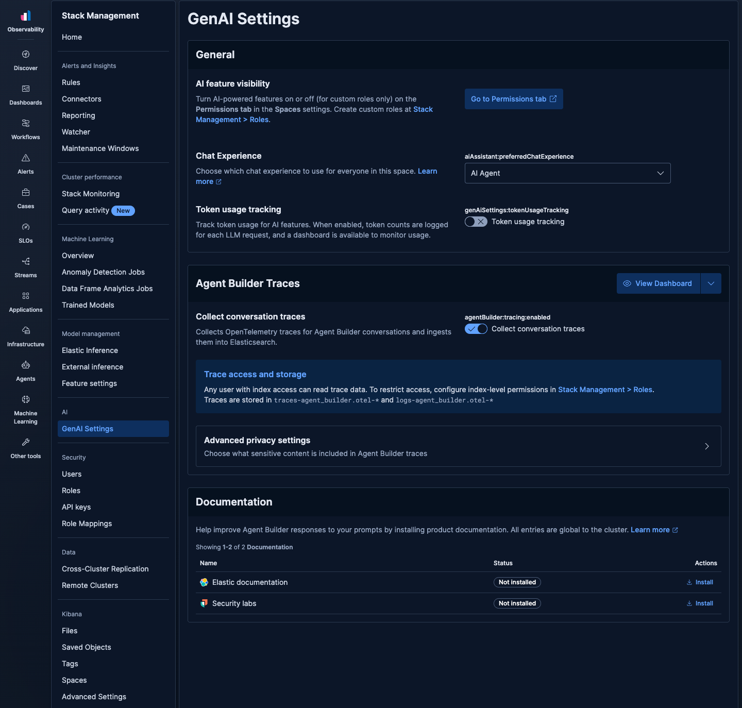This screenshot has height=708, width=742.
Task: Install Security labs documentation
Action: click(700, 603)
